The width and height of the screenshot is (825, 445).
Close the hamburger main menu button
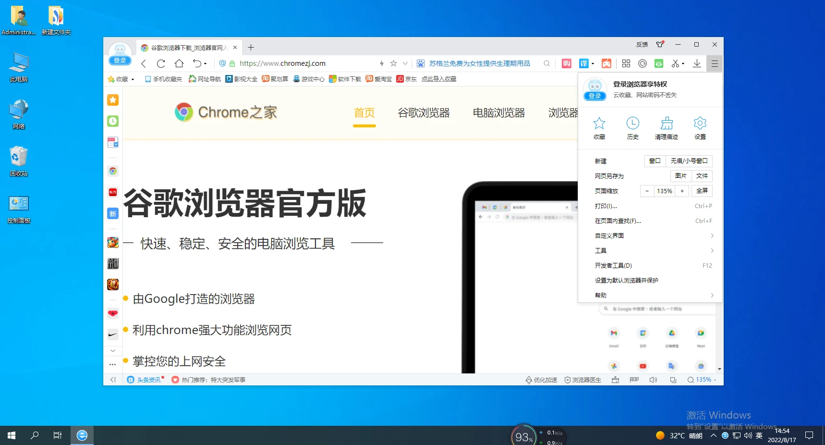click(x=715, y=63)
